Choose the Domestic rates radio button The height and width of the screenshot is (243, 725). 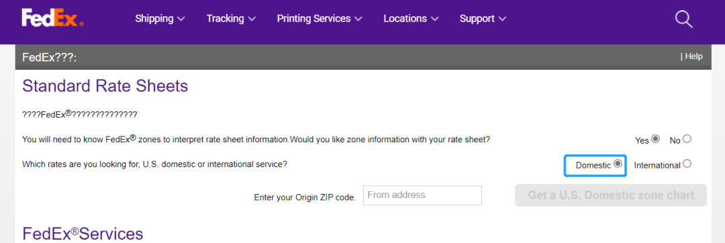click(618, 164)
